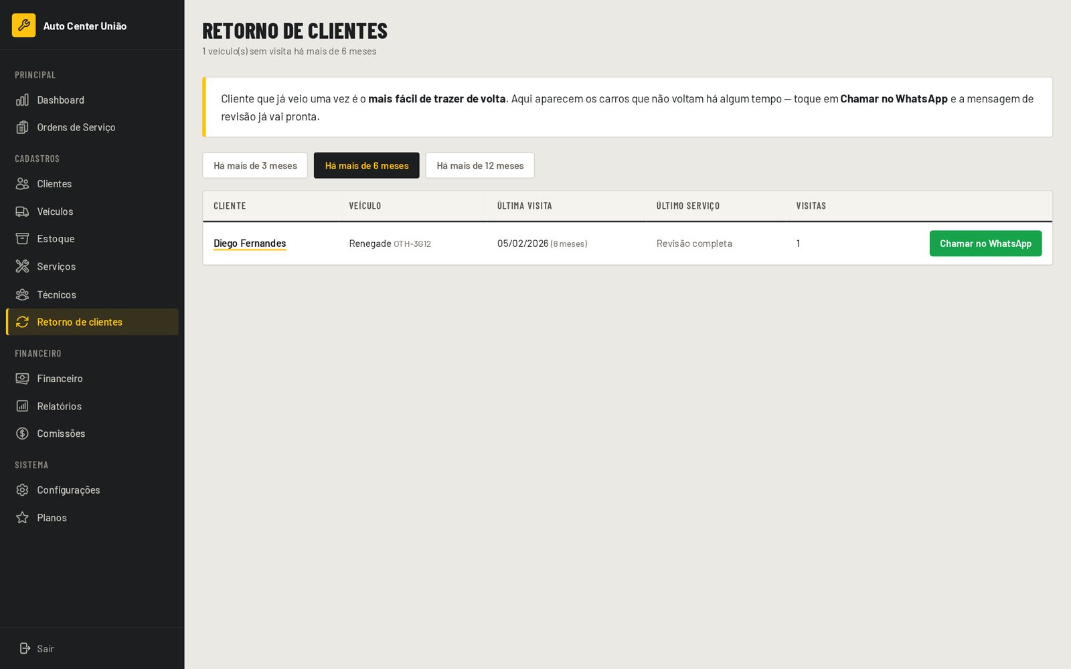Click the wrench logo icon

point(23,25)
